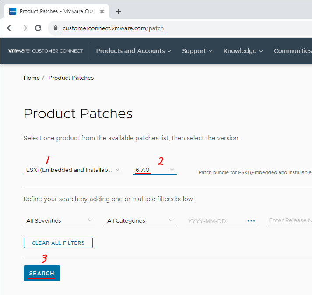This screenshot has height=295, width=312.
Task: Close the Product Patches tab
Action: (x=102, y=11)
